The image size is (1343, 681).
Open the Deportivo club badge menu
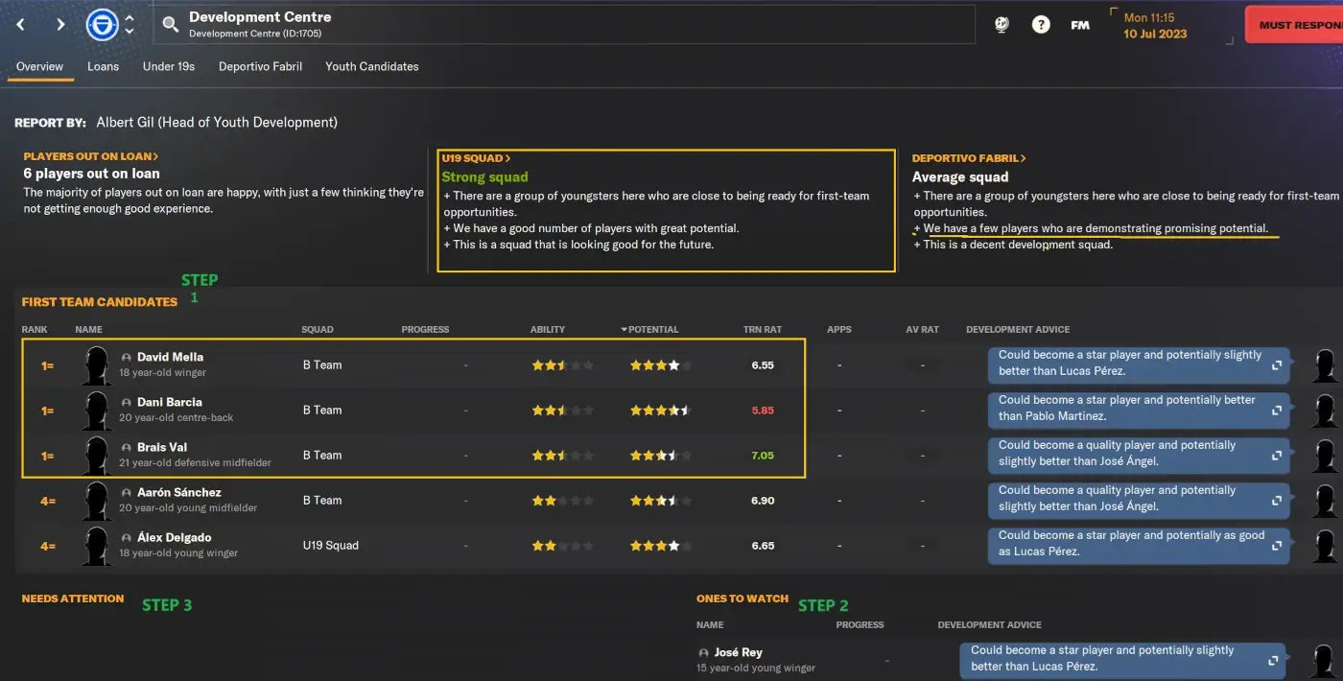pos(102,25)
